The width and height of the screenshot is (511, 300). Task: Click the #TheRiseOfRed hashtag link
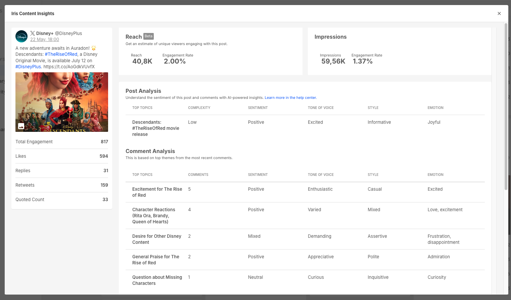click(x=61, y=54)
